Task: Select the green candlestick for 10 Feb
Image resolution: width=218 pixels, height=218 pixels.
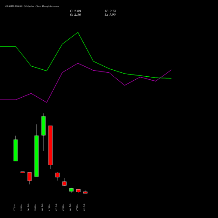Action: [44, 126]
